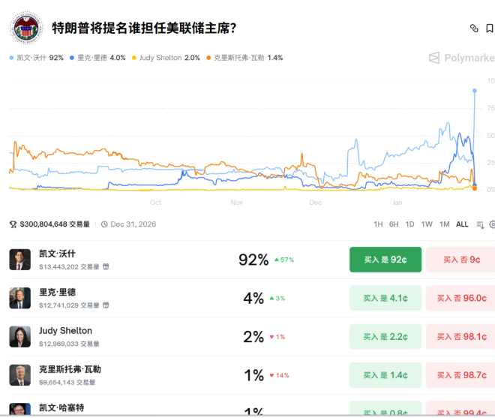The height and width of the screenshot is (418, 495).
Task: Buy Yes 2.2¢ for Judy Shelton
Action: (x=385, y=336)
